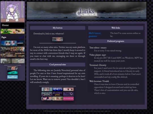This screenshot has width=153, height=114.
Task: Click the pink Thonoknoe badge
Action: 68,99
